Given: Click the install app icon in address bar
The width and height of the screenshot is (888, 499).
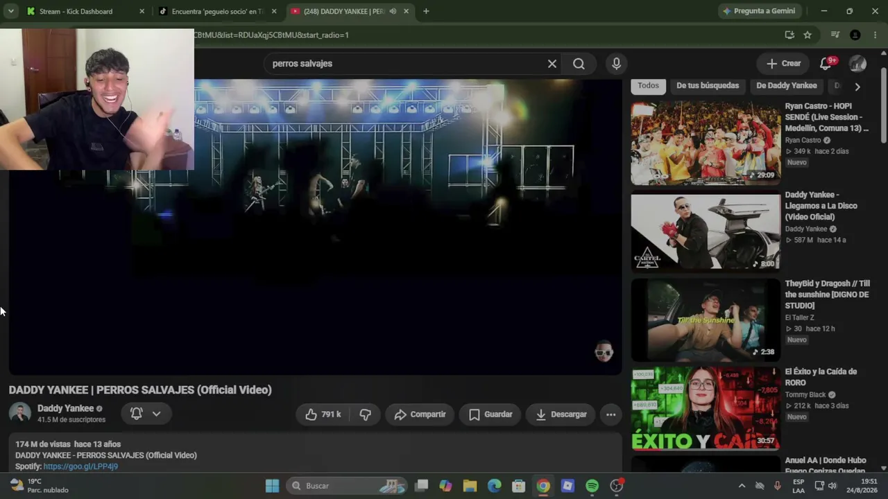Looking at the screenshot, I should click(x=789, y=35).
